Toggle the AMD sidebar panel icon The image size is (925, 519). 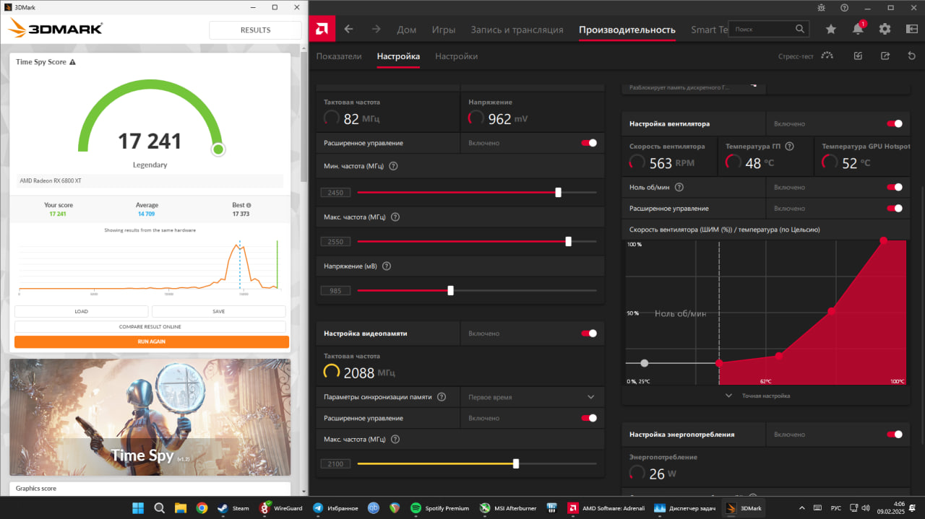coord(911,29)
